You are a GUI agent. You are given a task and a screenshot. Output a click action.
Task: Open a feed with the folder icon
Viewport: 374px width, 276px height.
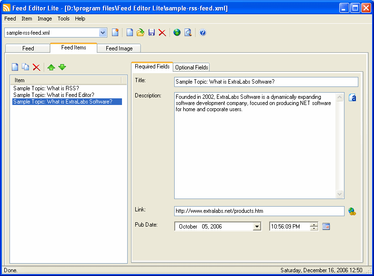click(140, 32)
